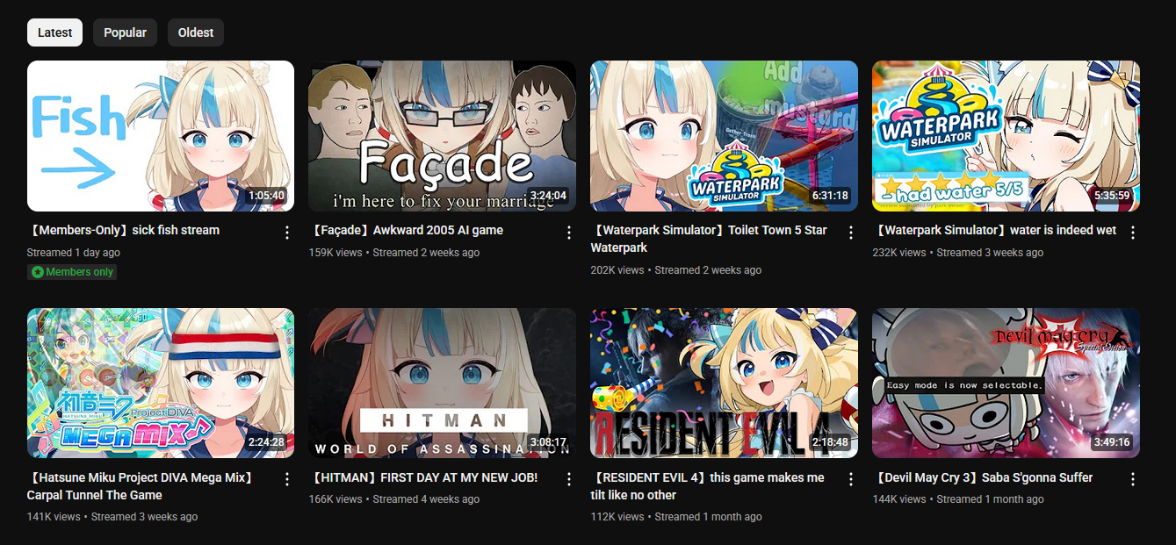The width and height of the screenshot is (1176, 545).
Task: Click the Waterpark Simulator 6:31:18 thumbnail
Action: (x=724, y=136)
